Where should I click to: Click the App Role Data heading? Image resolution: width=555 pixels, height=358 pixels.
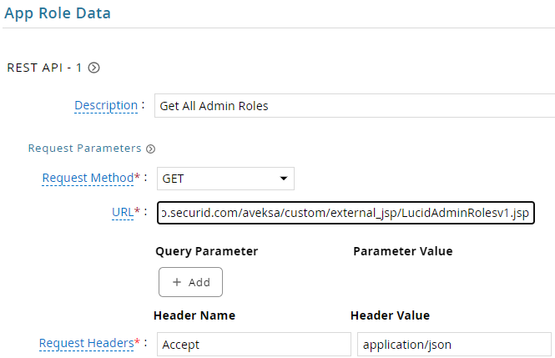pyautogui.click(x=58, y=13)
